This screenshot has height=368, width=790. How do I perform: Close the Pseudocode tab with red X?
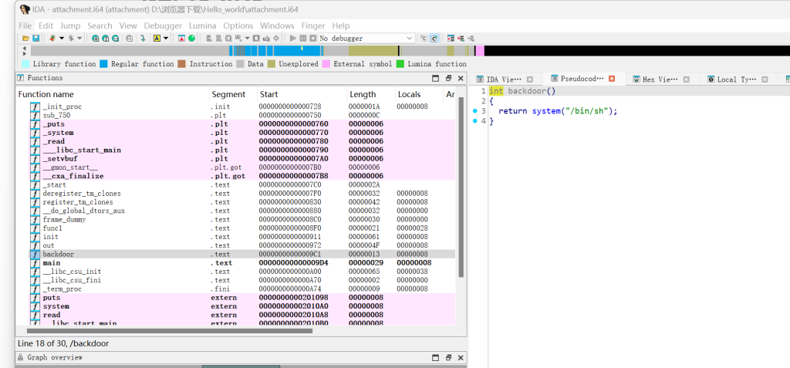click(x=612, y=79)
